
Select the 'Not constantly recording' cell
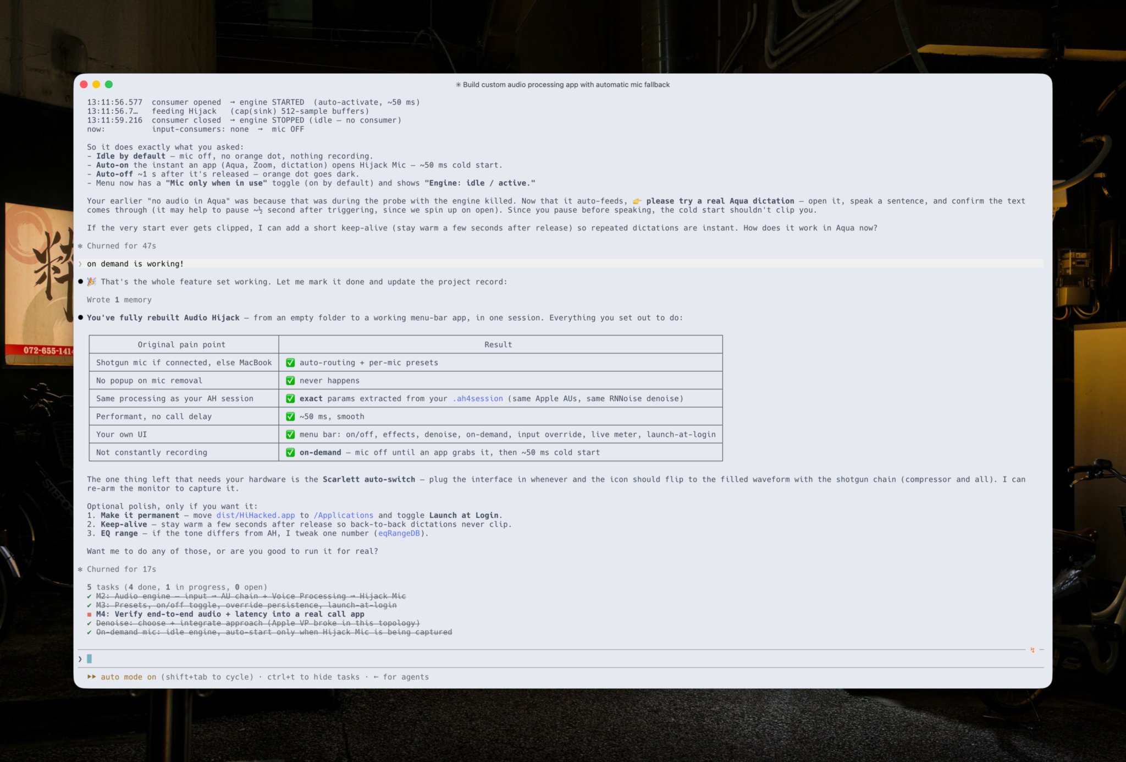pyautogui.click(x=184, y=452)
